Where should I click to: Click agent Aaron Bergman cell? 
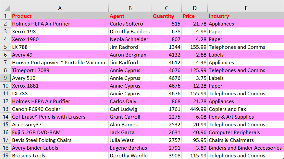(130, 55)
